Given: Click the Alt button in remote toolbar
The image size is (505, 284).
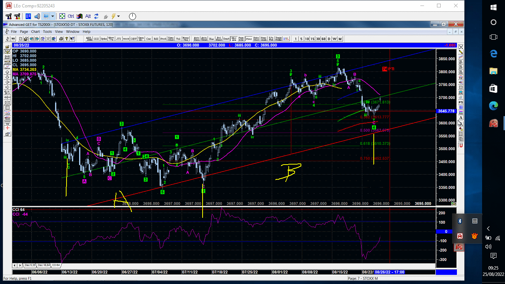Looking at the screenshot, I should (x=88, y=16).
